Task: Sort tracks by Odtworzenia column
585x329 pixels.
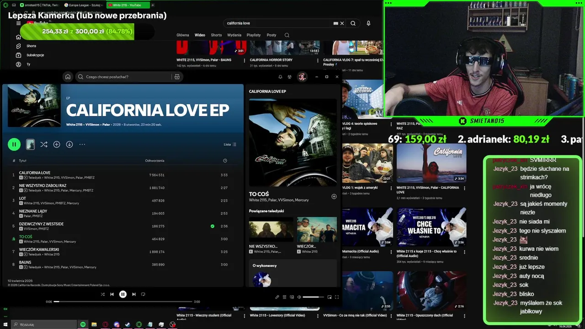Action: pyautogui.click(x=154, y=160)
